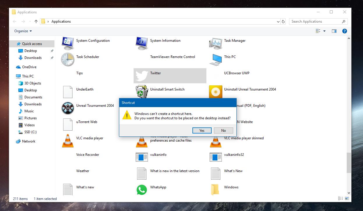Switch to large icons view in status bar

click(347, 199)
